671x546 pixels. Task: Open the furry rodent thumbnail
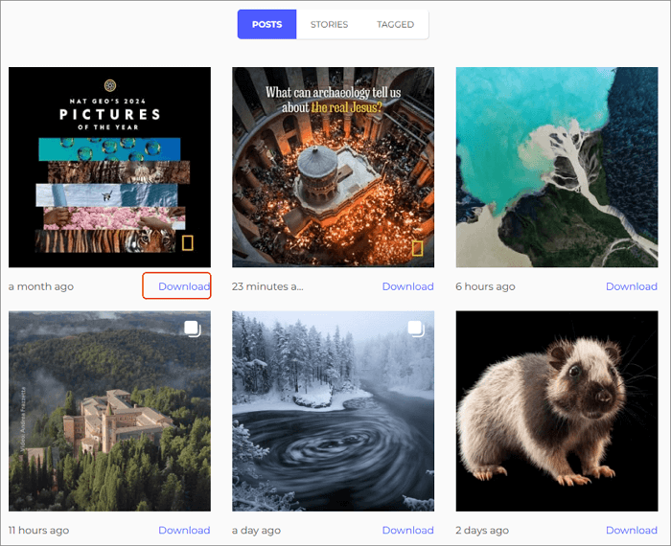tap(556, 410)
